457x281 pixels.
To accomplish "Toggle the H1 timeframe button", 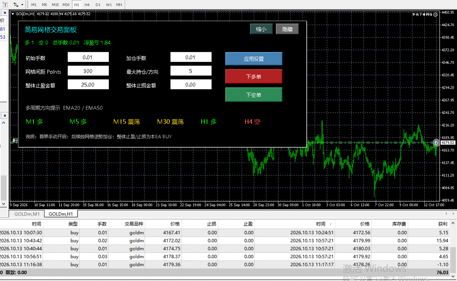I will [77, 5].
